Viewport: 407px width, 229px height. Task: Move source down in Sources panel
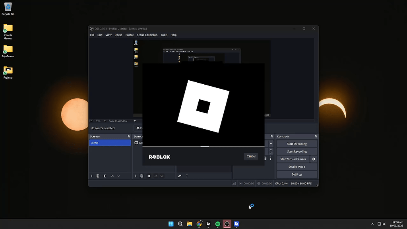pyautogui.click(x=162, y=176)
